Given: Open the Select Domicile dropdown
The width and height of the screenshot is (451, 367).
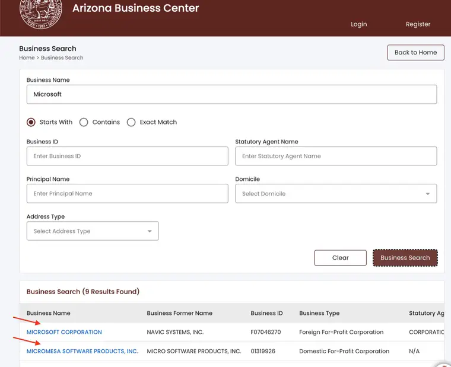Looking at the screenshot, I should [336, 193].
